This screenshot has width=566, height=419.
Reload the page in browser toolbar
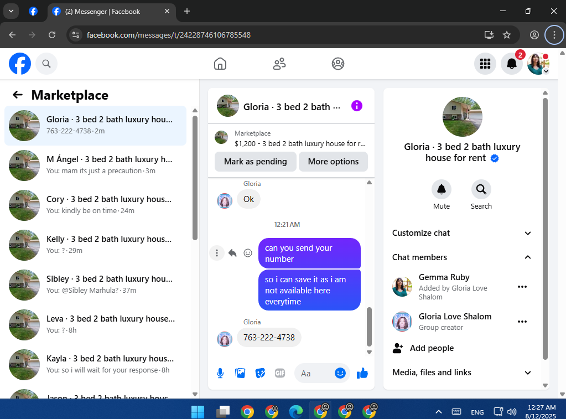pyautogui.click(x=52, y=35)
